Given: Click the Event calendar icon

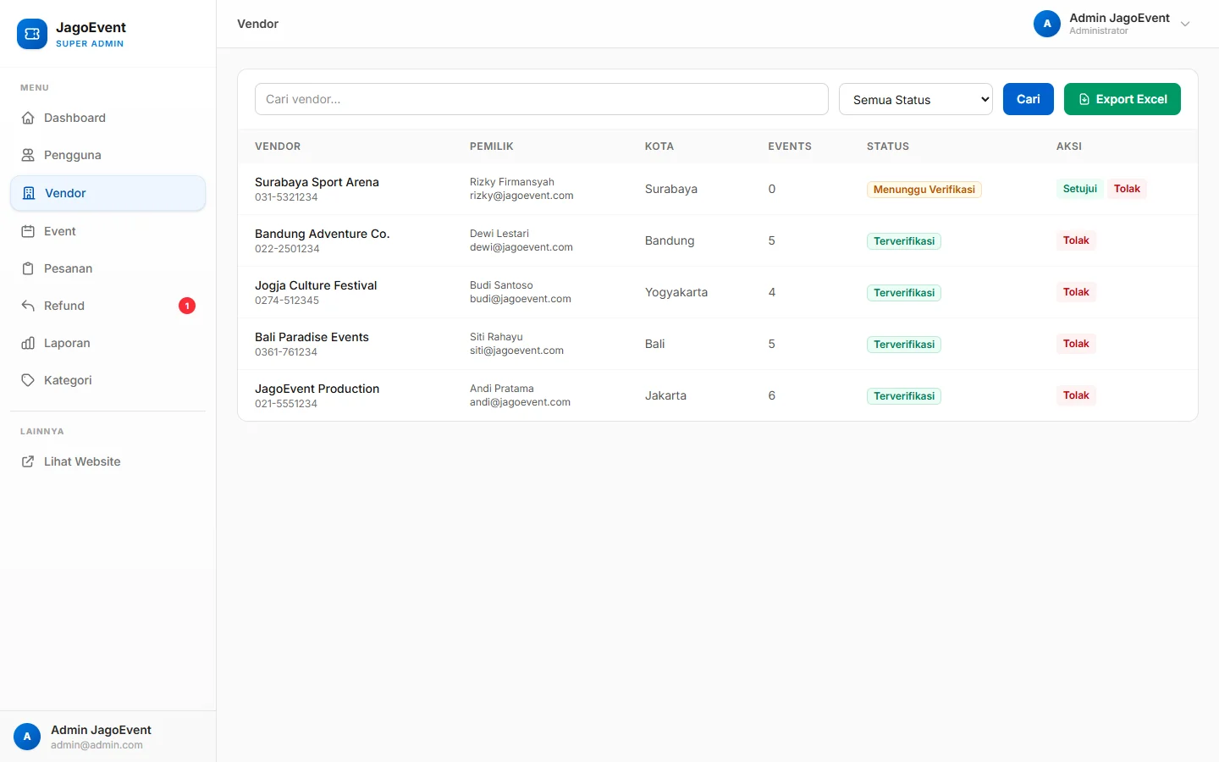Looking at the screenshot, I should (28, 231).
